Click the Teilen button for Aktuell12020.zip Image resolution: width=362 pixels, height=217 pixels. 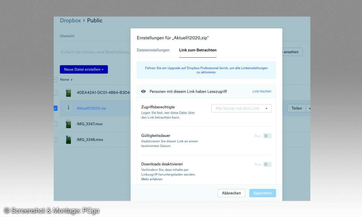click(297, 108)
